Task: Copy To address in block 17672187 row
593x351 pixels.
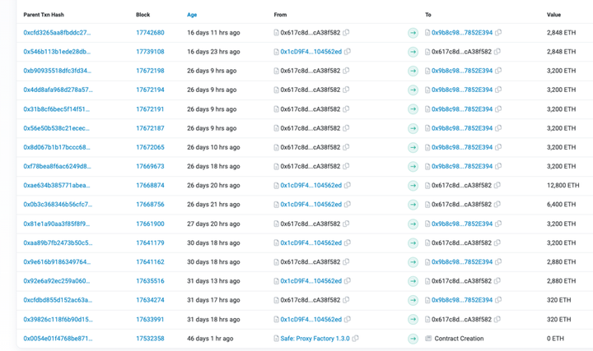Action: (498, 128)
